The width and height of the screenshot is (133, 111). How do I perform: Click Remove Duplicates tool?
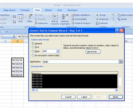click(65, 19)
